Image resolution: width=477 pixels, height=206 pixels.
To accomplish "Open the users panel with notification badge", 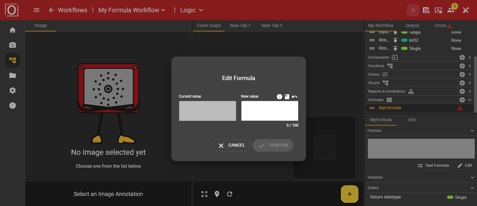I will [x=451, y=10].
